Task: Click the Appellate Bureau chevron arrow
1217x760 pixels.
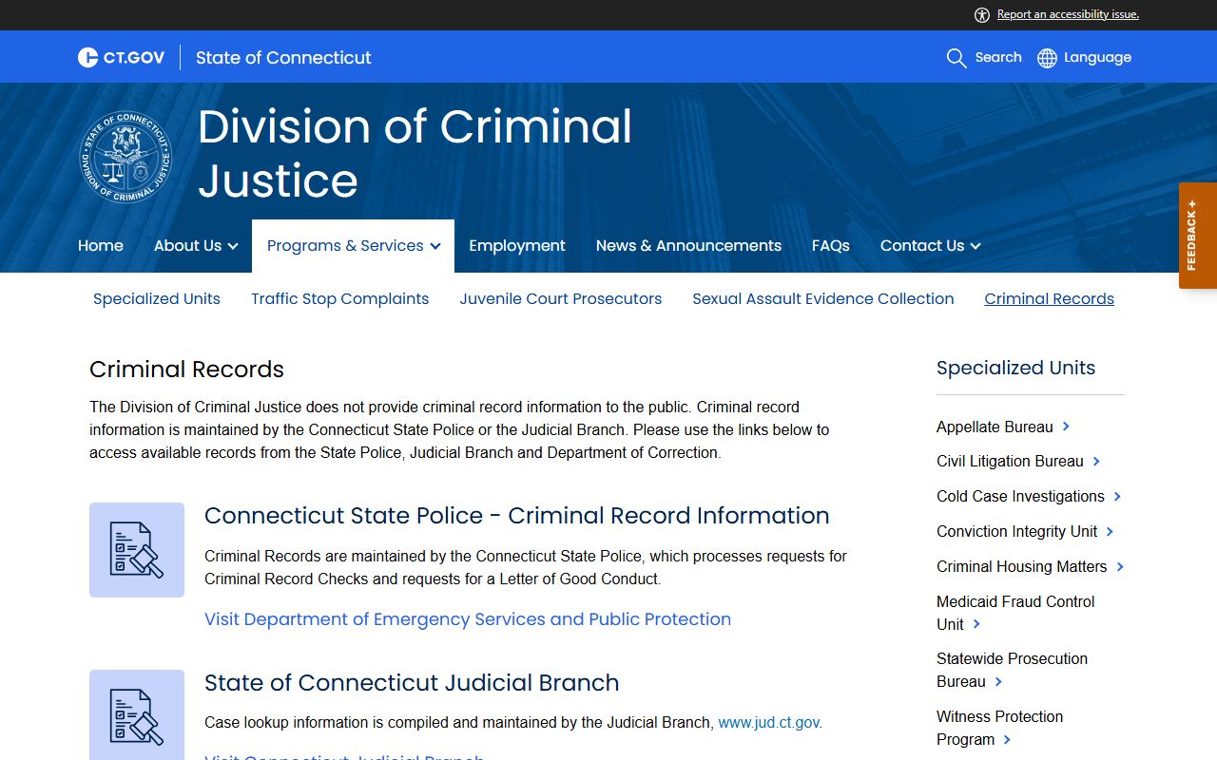Action: tap(1067, 427)
